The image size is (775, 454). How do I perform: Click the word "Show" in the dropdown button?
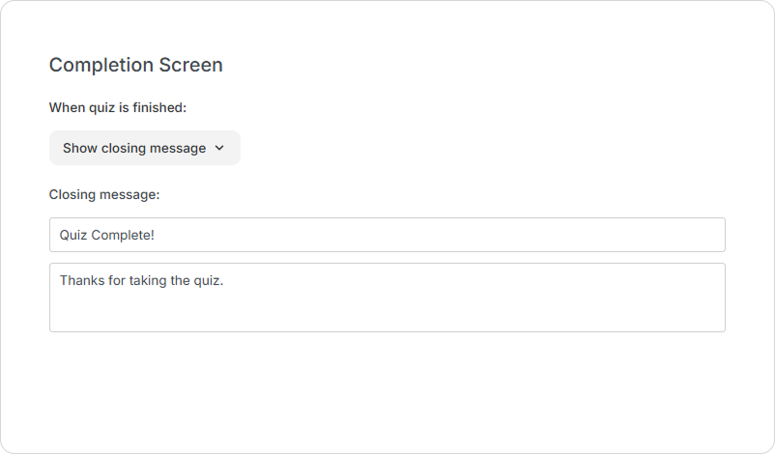[80, 148]
